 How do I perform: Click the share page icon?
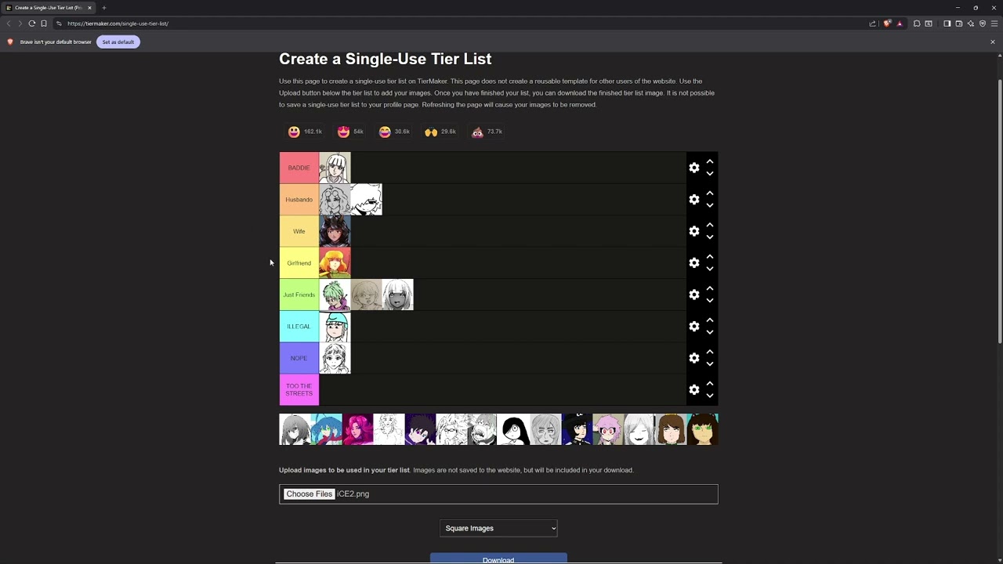pyautogui.click(x=872, y=23)
